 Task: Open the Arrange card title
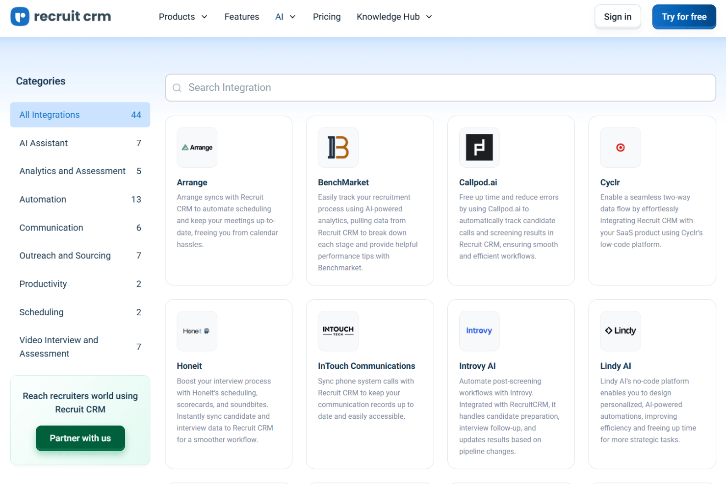tap(192, 182)
